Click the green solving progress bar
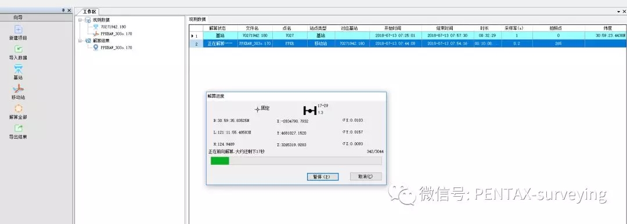The image size is (627, 224). (296, 161)
